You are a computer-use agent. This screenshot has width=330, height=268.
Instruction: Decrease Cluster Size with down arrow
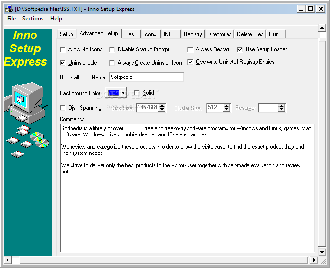pos(227,110)
